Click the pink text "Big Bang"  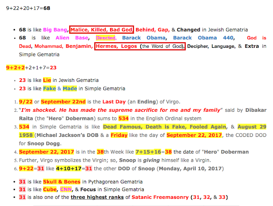(x=55, y=30)
